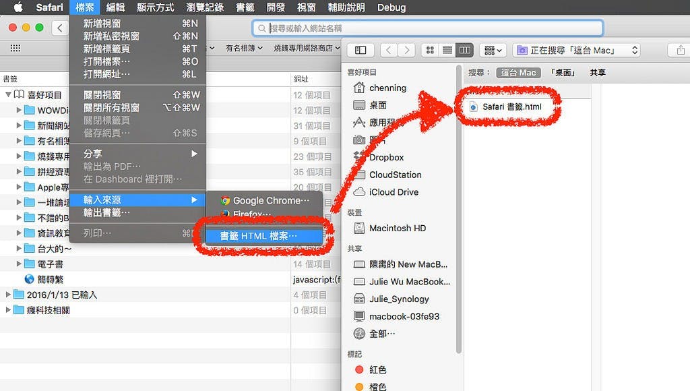Click the Finder sidebar scrollbar
690x391 pixels.
459,209
